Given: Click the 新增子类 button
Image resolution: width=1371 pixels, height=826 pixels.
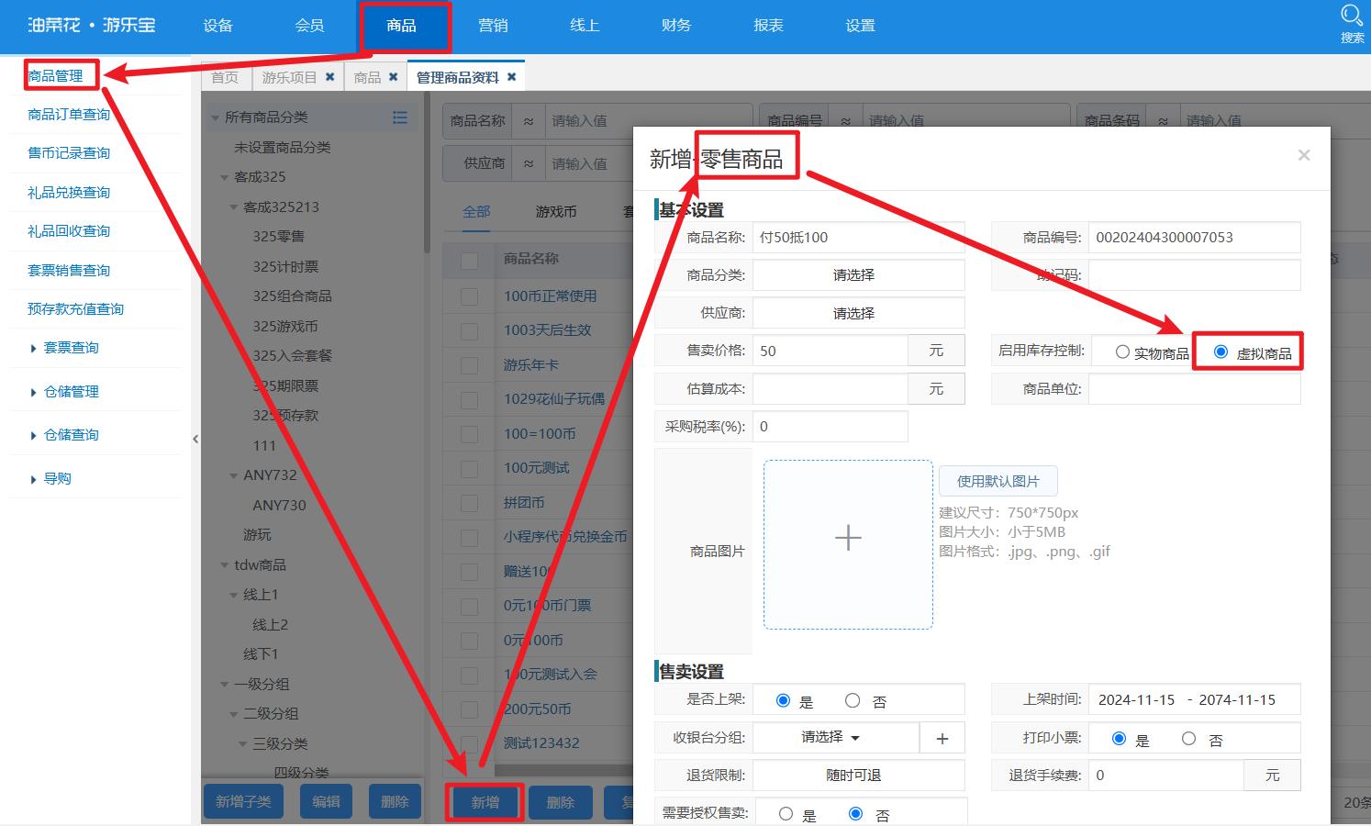Looking at the screenshot, I should tap(243, 801).
